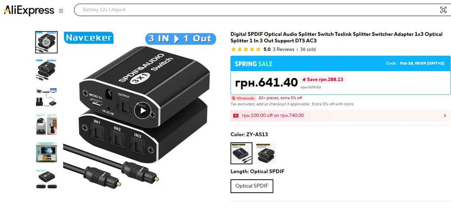Image resolution: width=451 pixels, height=208 pixels.
Task: Select the second product gallery thumbnail
Action: pos(46,70)
